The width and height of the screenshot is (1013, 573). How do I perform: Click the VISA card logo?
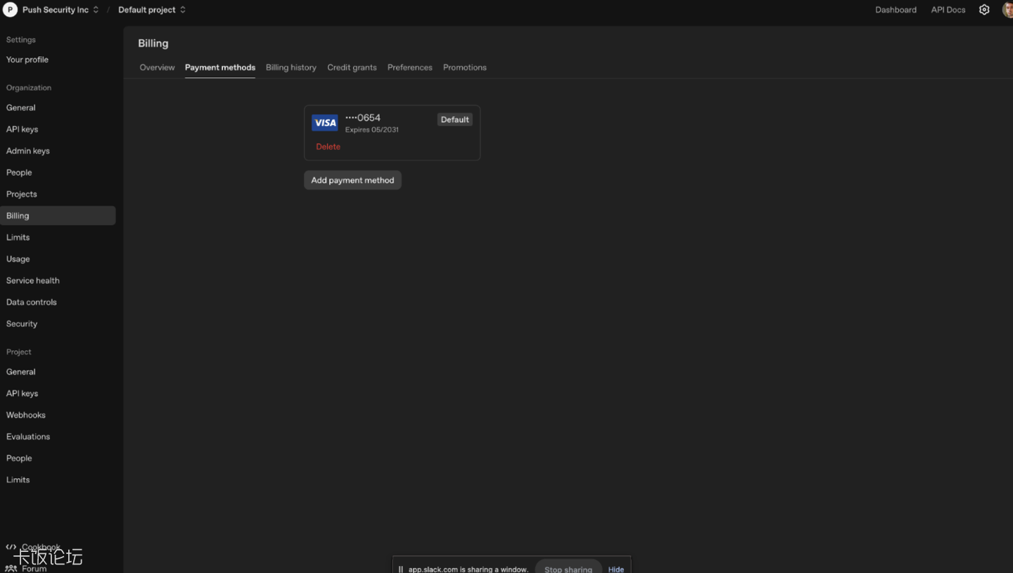(325, 123)
